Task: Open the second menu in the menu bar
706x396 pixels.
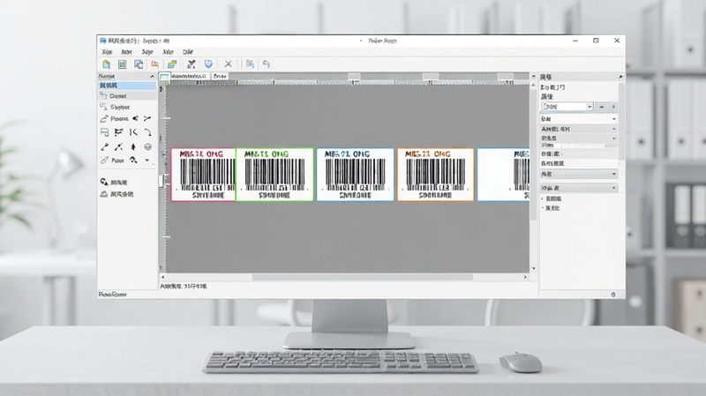Action: 126,52
